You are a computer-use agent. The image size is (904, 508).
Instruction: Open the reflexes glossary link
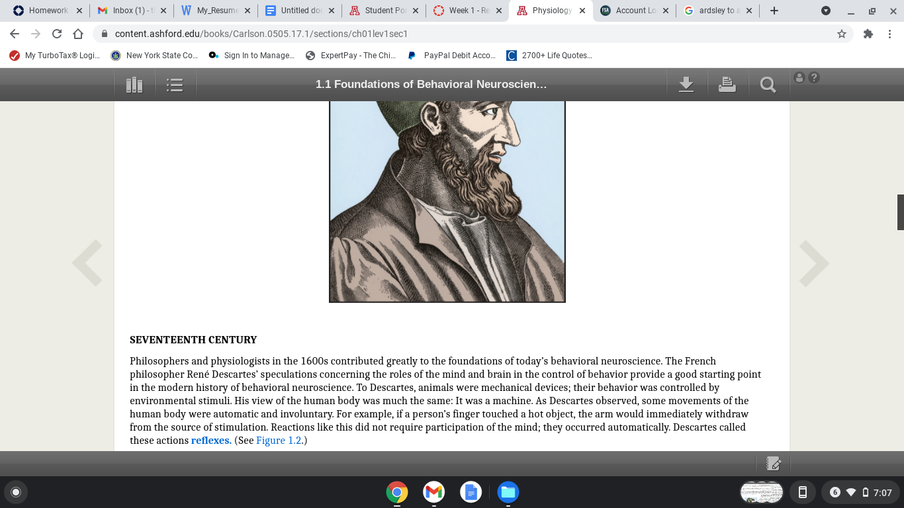(211, 441)
